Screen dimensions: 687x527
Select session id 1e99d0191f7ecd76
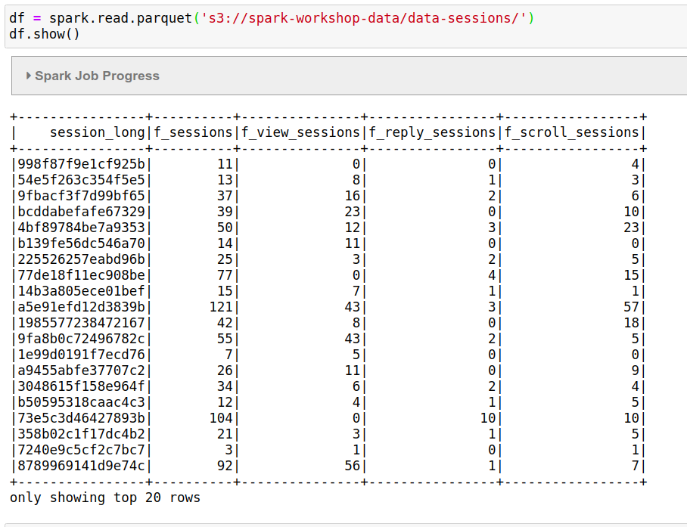(x=81, y=354)
